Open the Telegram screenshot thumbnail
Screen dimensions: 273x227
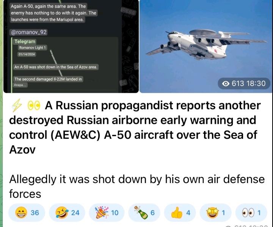71,46
